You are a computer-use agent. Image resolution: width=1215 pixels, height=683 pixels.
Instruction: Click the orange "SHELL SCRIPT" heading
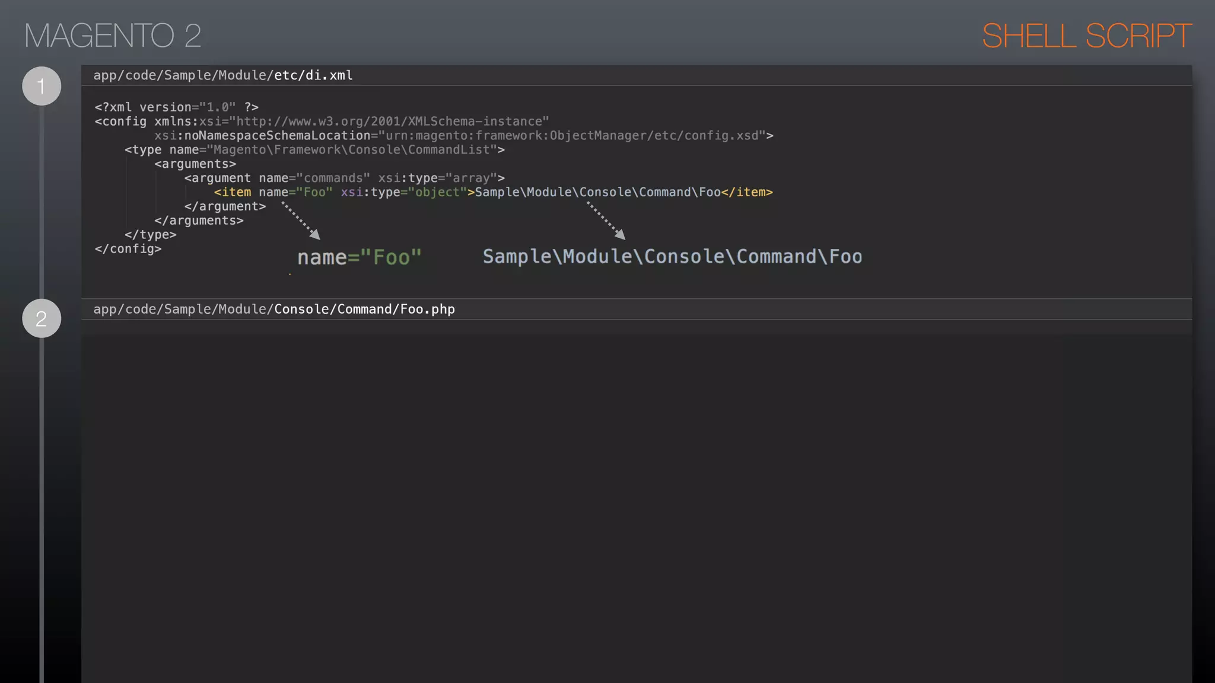click(x=1086, y=36)
